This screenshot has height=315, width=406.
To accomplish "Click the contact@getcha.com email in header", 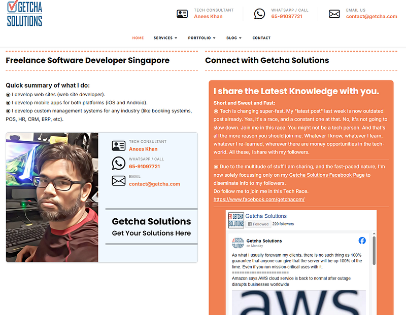I will tap(371, 16).
